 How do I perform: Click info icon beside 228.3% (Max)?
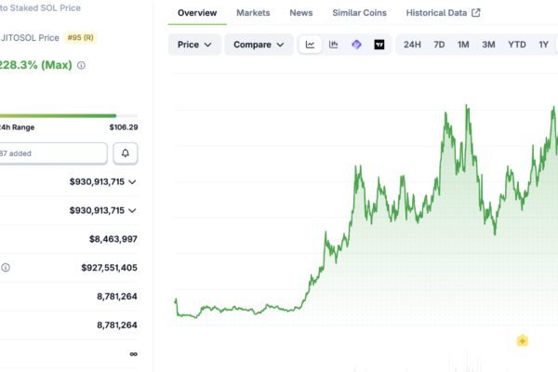(x=81, y=65)
